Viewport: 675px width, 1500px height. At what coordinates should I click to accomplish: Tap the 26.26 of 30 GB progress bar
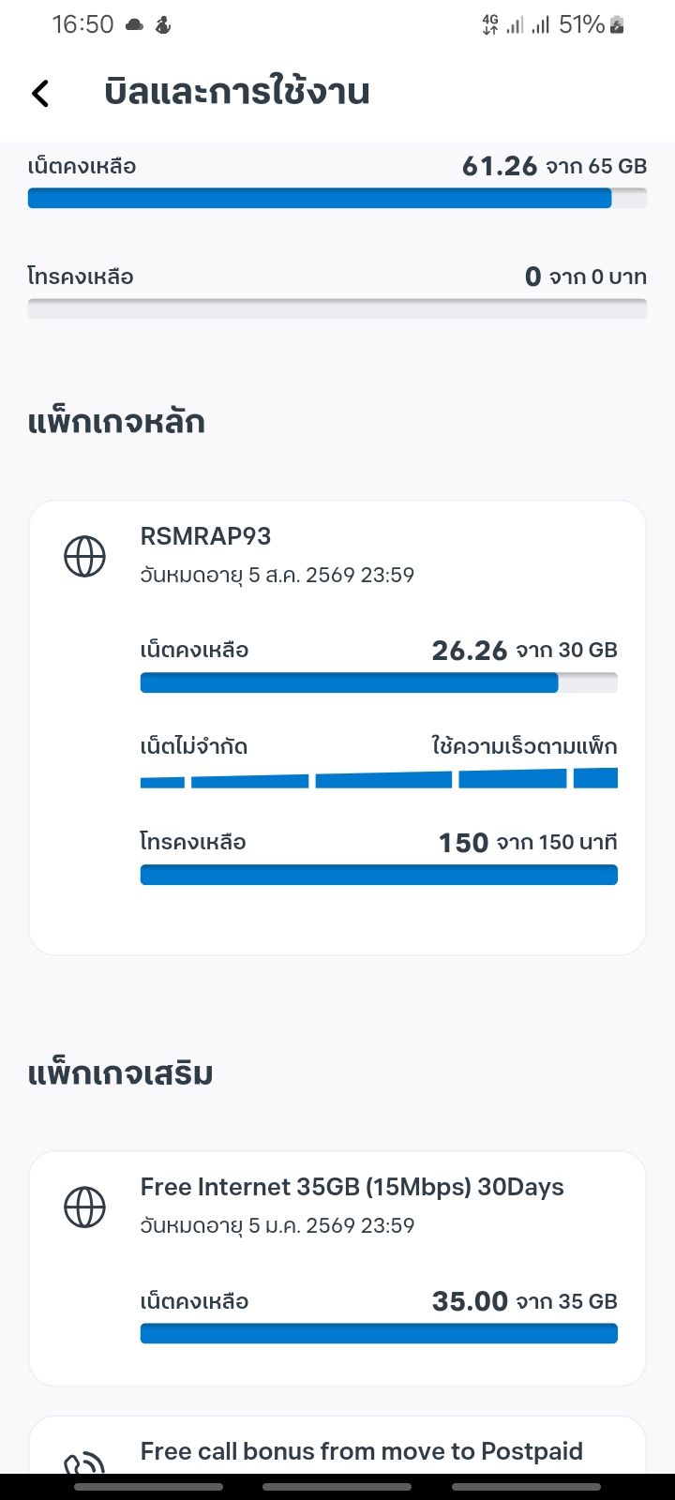379,682
